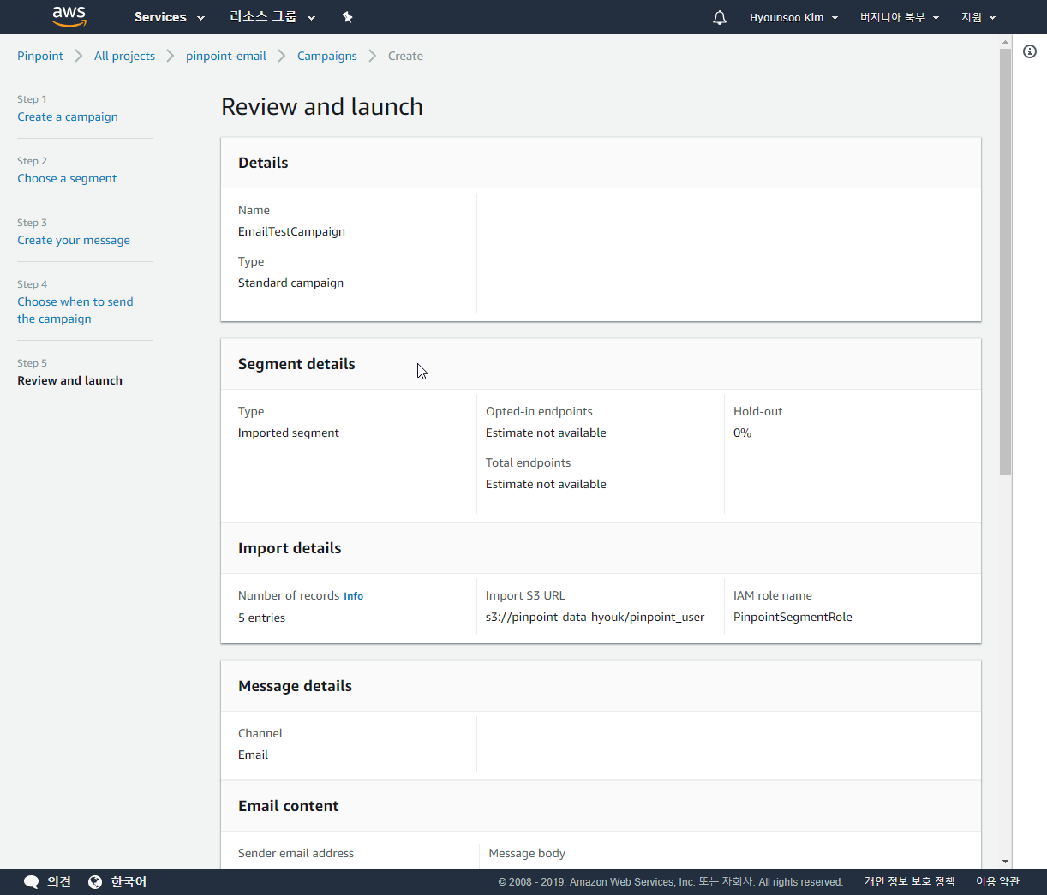Click Segment details section header

pyautogui.click(x=296, y=364)
